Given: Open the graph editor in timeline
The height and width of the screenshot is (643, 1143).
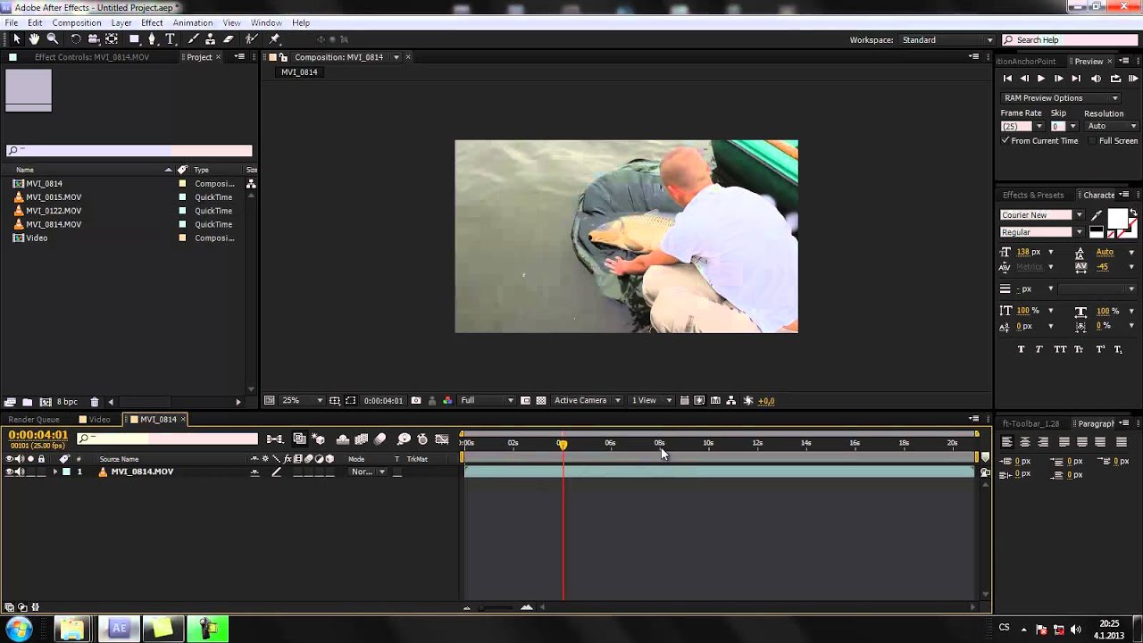Looking at the screenshot, I should [442, 438].
